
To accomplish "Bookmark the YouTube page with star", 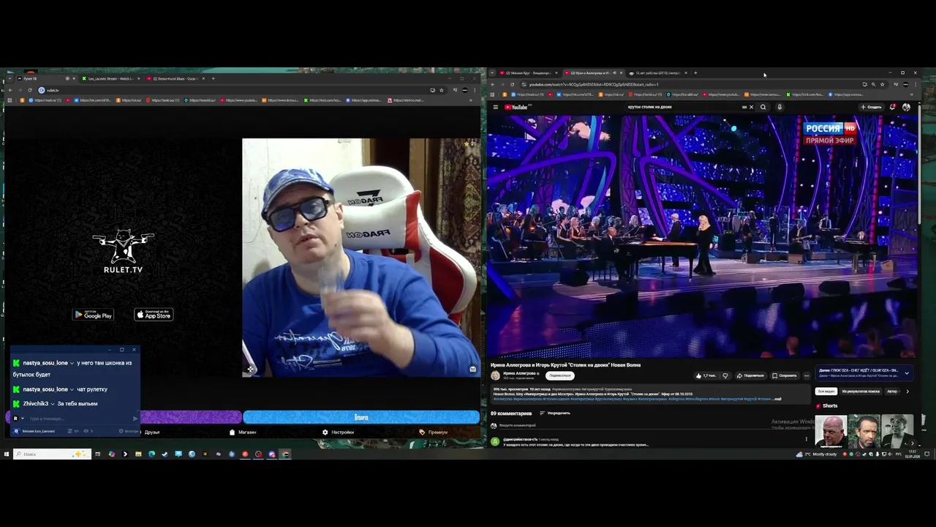I will pos(882,85).
